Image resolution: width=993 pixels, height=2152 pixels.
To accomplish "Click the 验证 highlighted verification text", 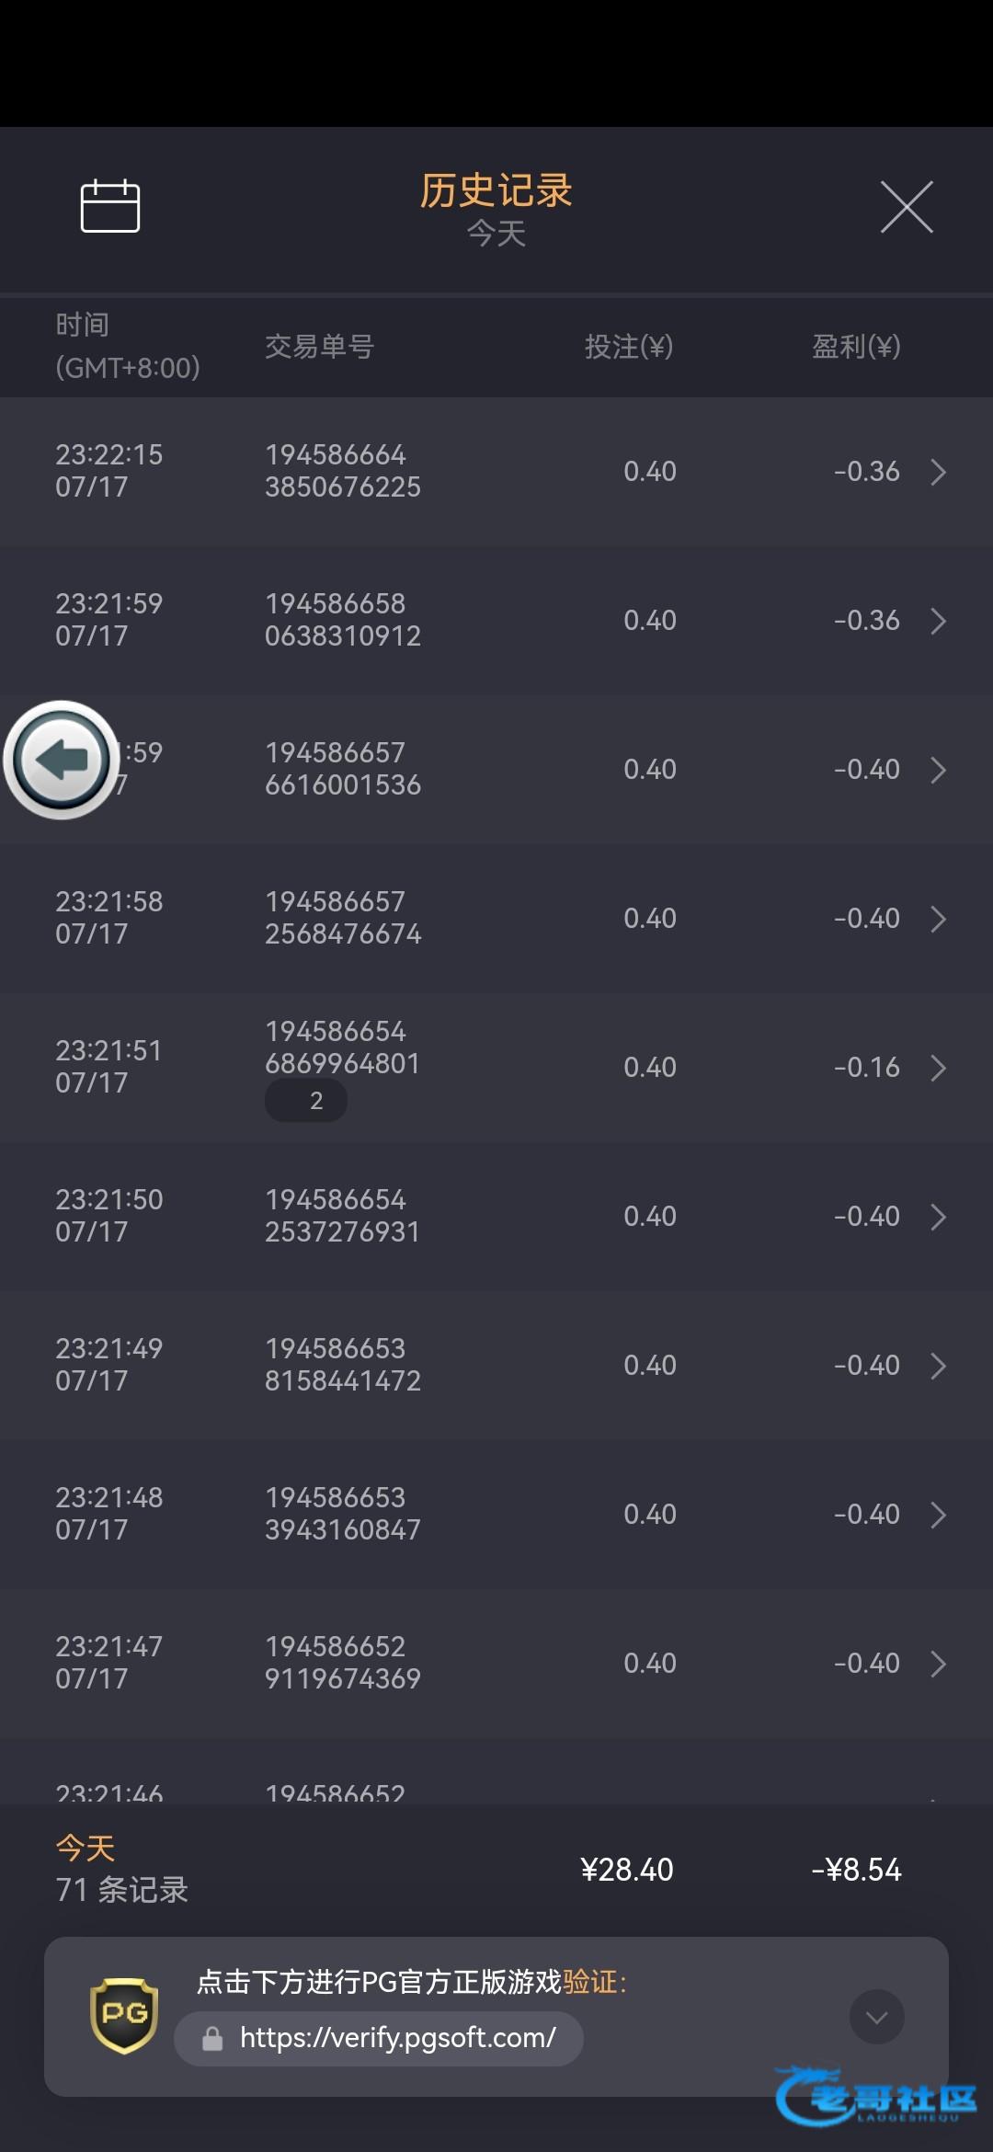I will 589,1982.
